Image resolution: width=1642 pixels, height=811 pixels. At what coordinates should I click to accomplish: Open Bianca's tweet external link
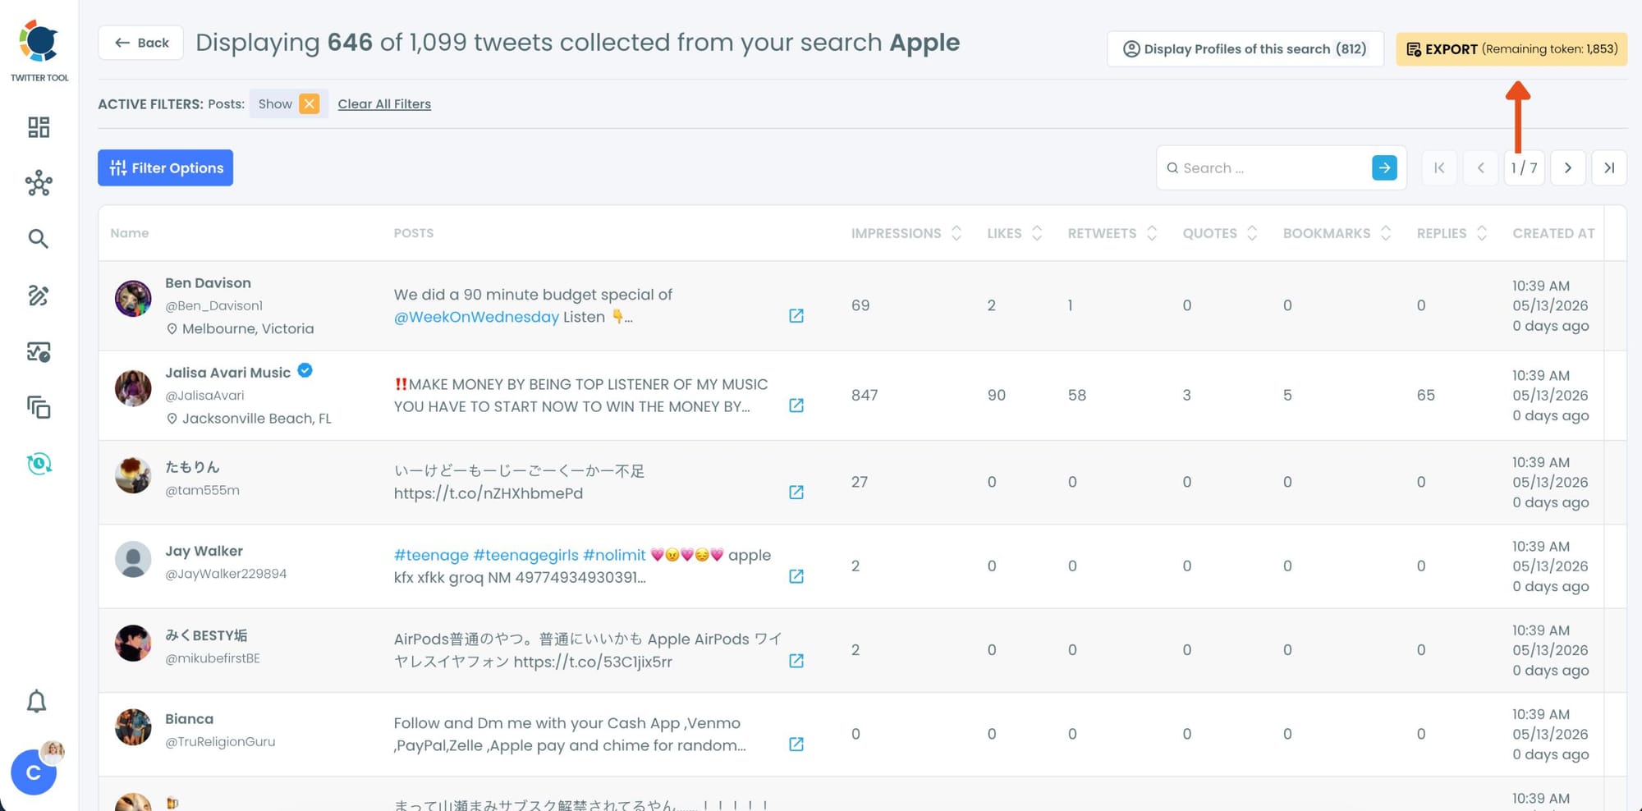point(796,745)
